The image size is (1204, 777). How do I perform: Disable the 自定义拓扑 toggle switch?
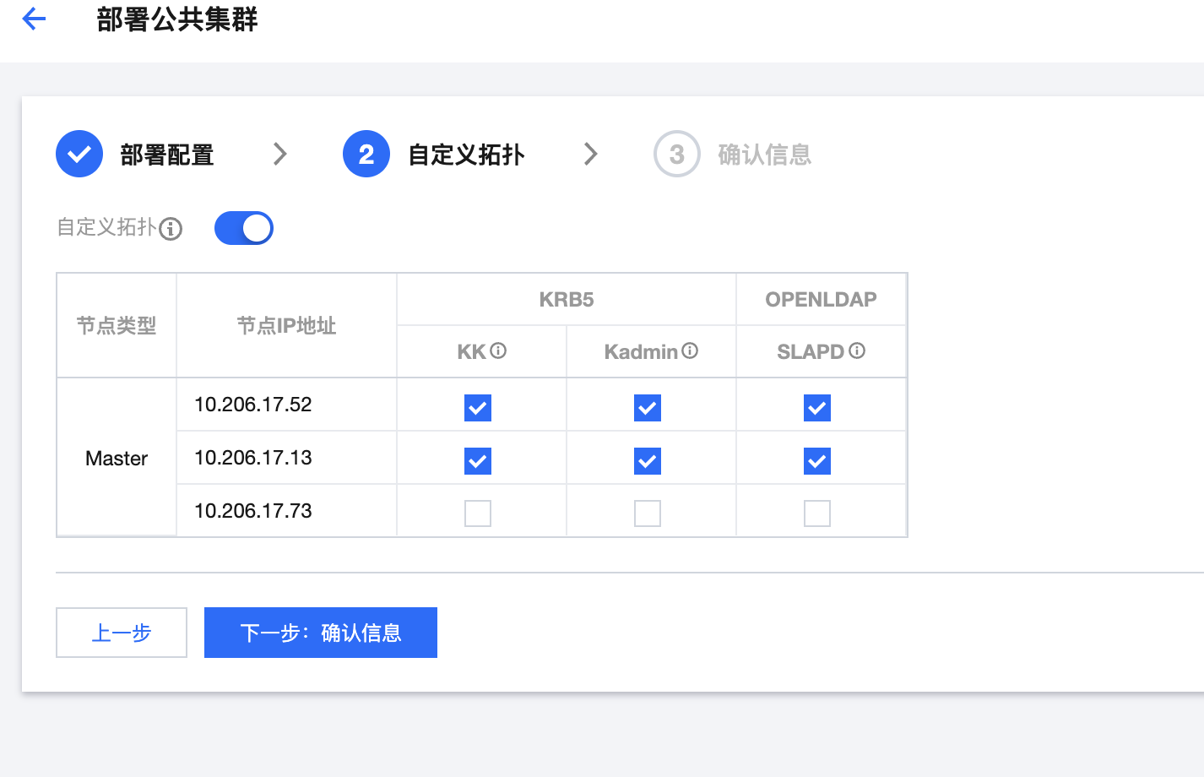[x=244, y=228]
